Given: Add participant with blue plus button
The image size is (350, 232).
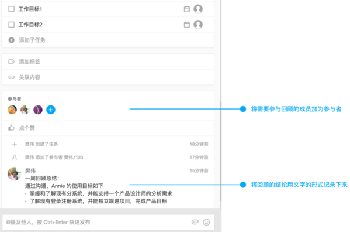Looking at the screenshot, I should point(51,110).
